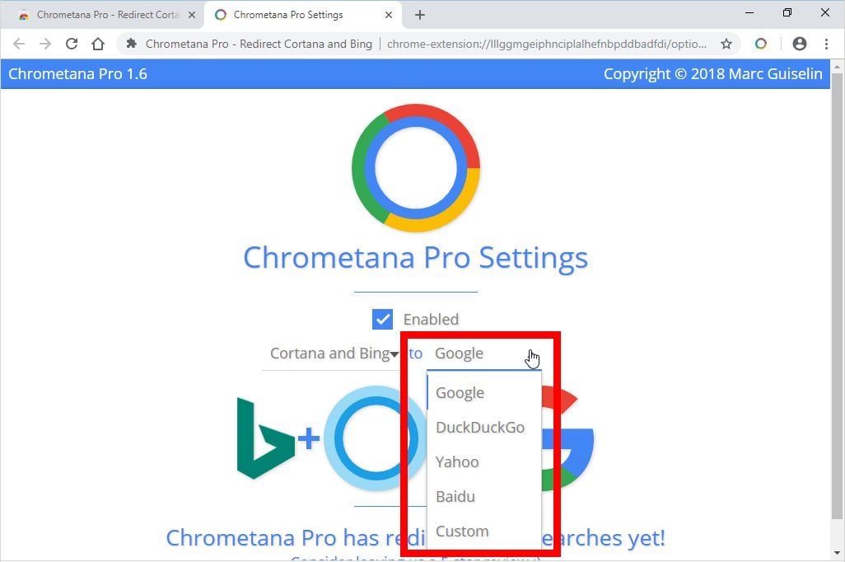The image size is (845, 562).
Task: Expand the Cortana and Bing dropdown
Action: (334, 354)
